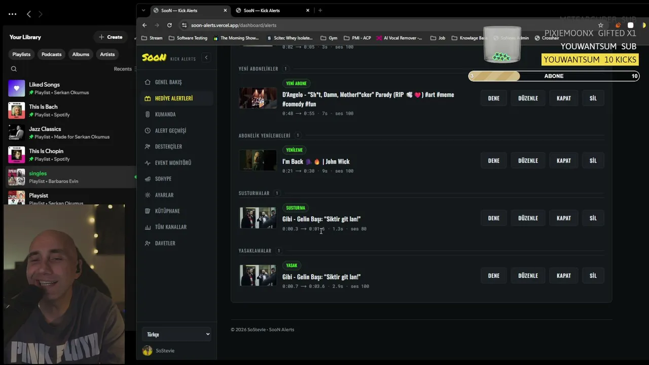Open the Stream bookmark folder
The width and height of the screenshot is (649, 365).
point(152,38)
